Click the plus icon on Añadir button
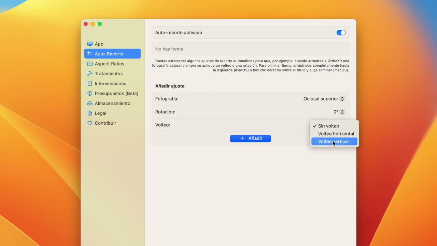The image size is (437, 246). (242, 138)
